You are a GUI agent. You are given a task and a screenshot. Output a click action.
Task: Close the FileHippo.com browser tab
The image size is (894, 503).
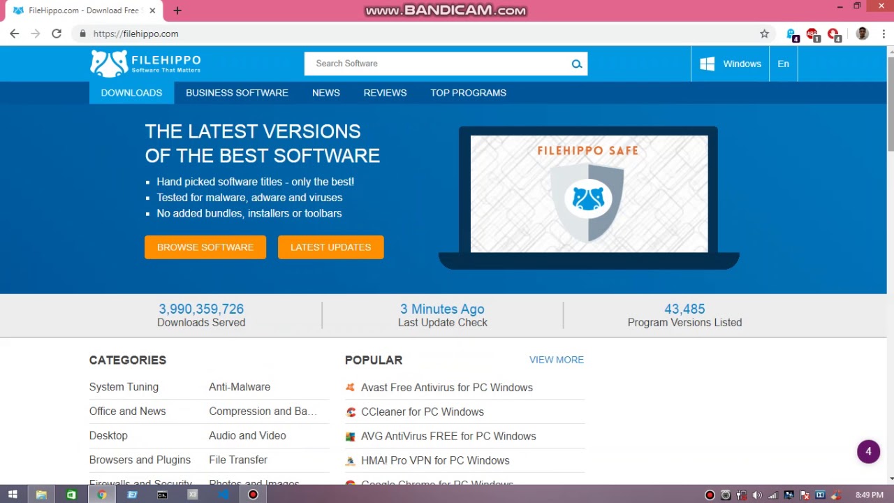(x=152, y=10)
